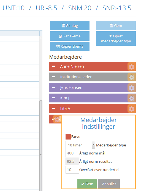Screen dimensions: 141x191
Task: Select the Jens Hansen employee name
Action: 71,87
